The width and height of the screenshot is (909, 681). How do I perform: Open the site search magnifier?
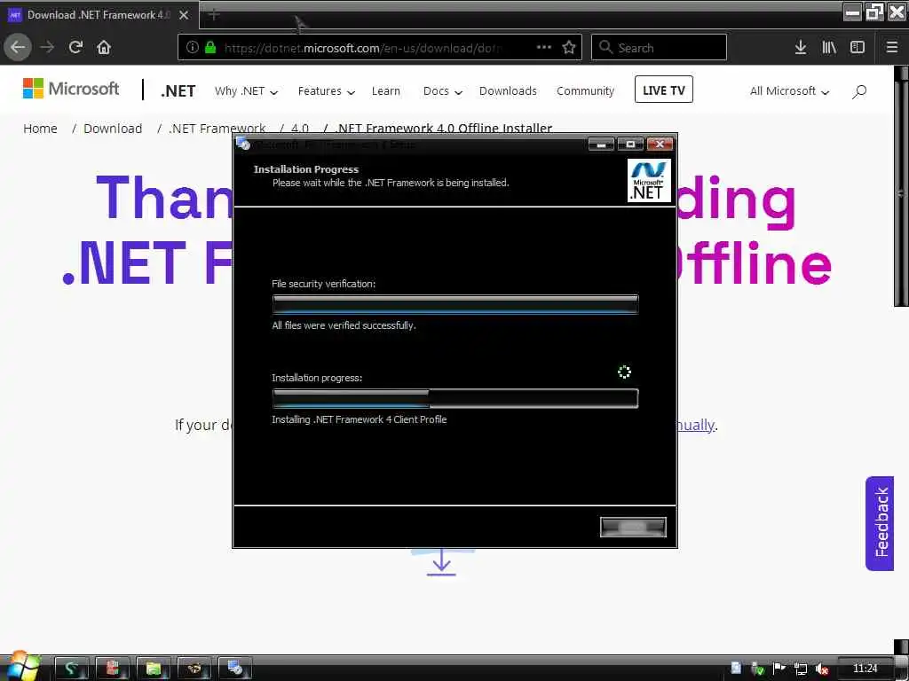click(859, 91)
